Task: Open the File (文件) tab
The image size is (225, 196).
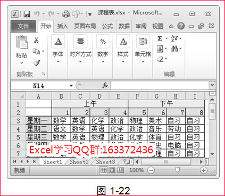Action: pos(23,26)
